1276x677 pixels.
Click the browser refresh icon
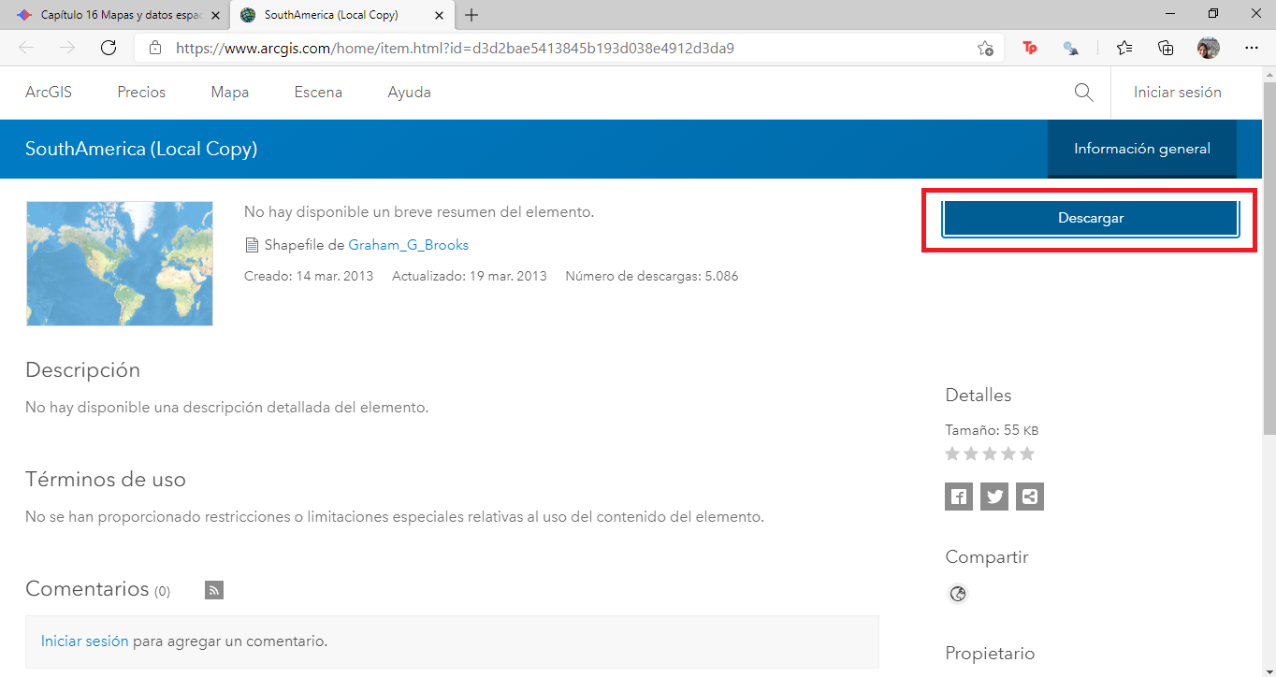[109, 48]
